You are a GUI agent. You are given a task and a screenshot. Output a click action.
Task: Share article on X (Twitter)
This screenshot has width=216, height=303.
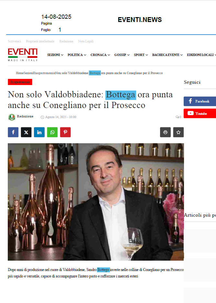[26, 132]
